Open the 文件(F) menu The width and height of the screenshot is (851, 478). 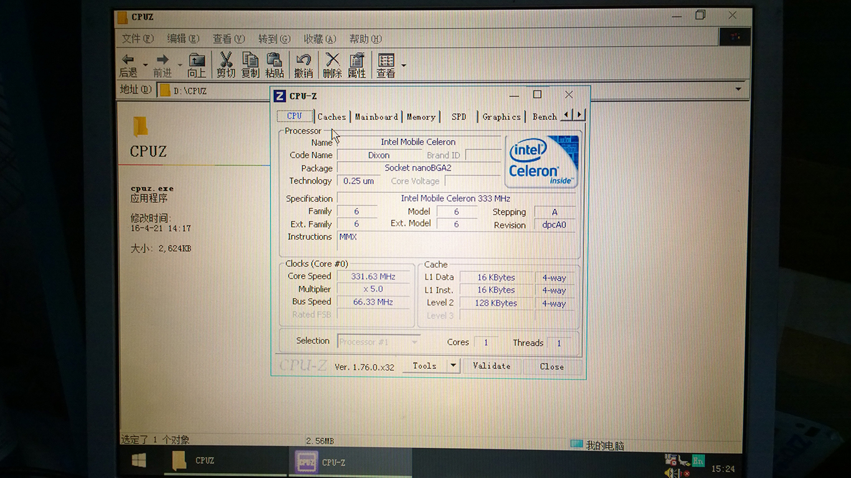pyautogui.click(x=138, y=39)
